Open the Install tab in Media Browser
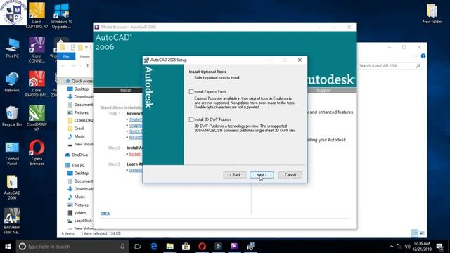This screenshot has width=450, height=253. coord(125,91)
